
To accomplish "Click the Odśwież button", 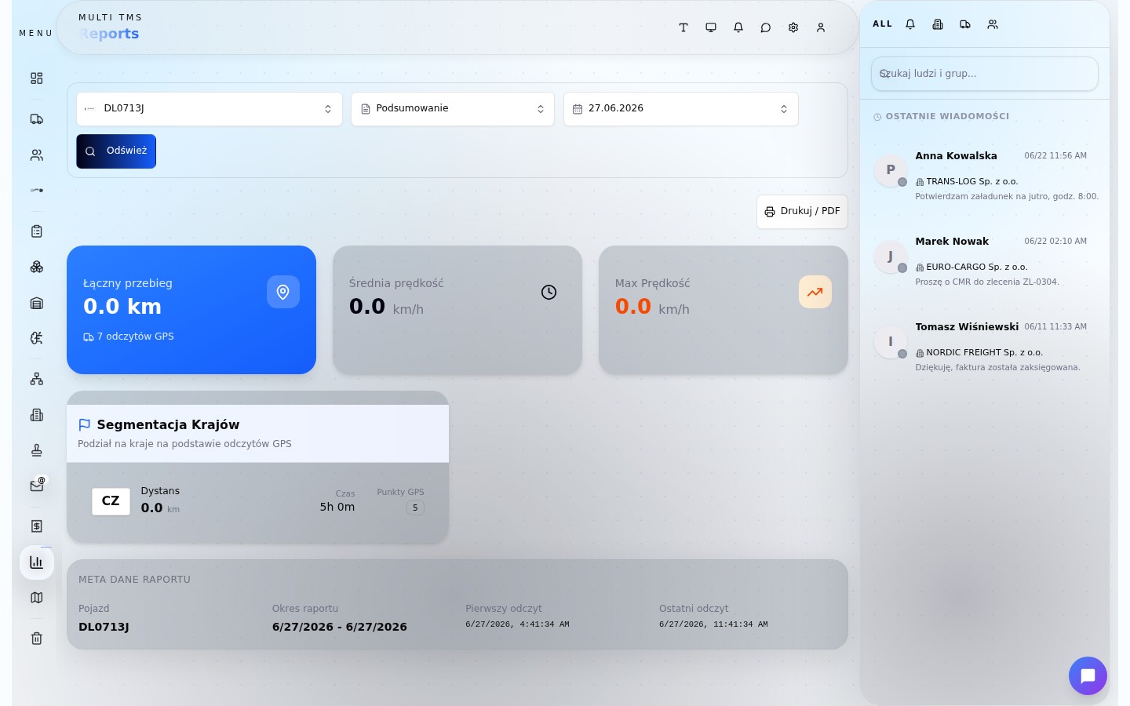I will pos(116,151).
